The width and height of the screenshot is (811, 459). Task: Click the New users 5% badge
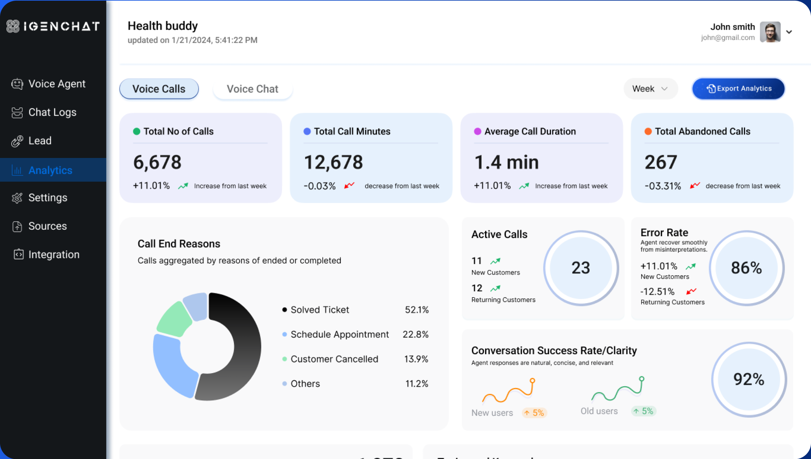pos(534,413)
